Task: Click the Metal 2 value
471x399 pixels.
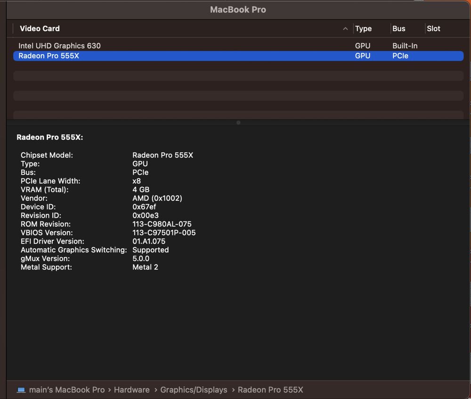Action: click(145, 267)
